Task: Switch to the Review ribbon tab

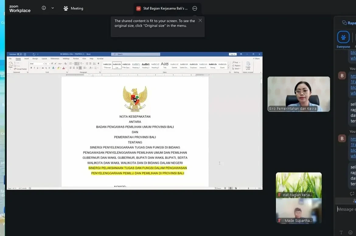Action: click(x=76, y=58)
